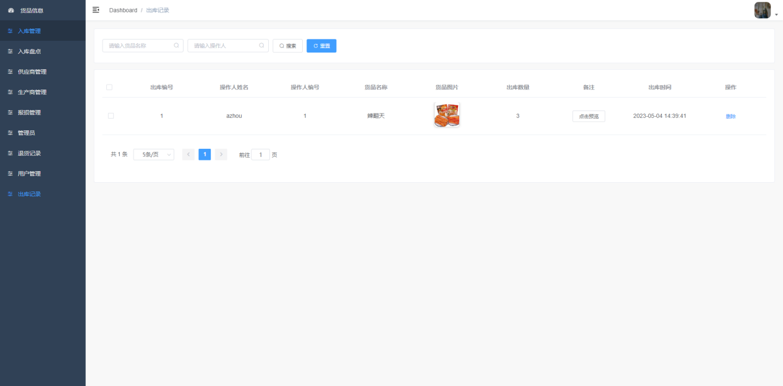Toggle the sidebar collapse hamburger icon
783x386 pixels.
click(x=96, y=10)
